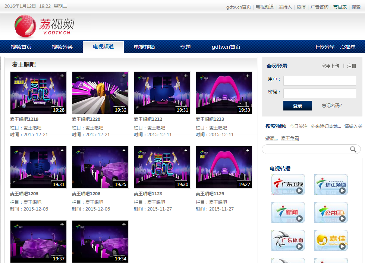Open the 广东体育 live channel icon
The image size is (365, 263).
(x=288, y=240)
